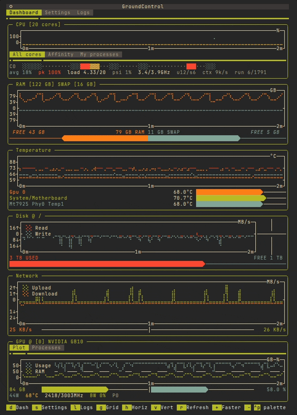Select the All cores tab in CPU panel

click(27, 54)
